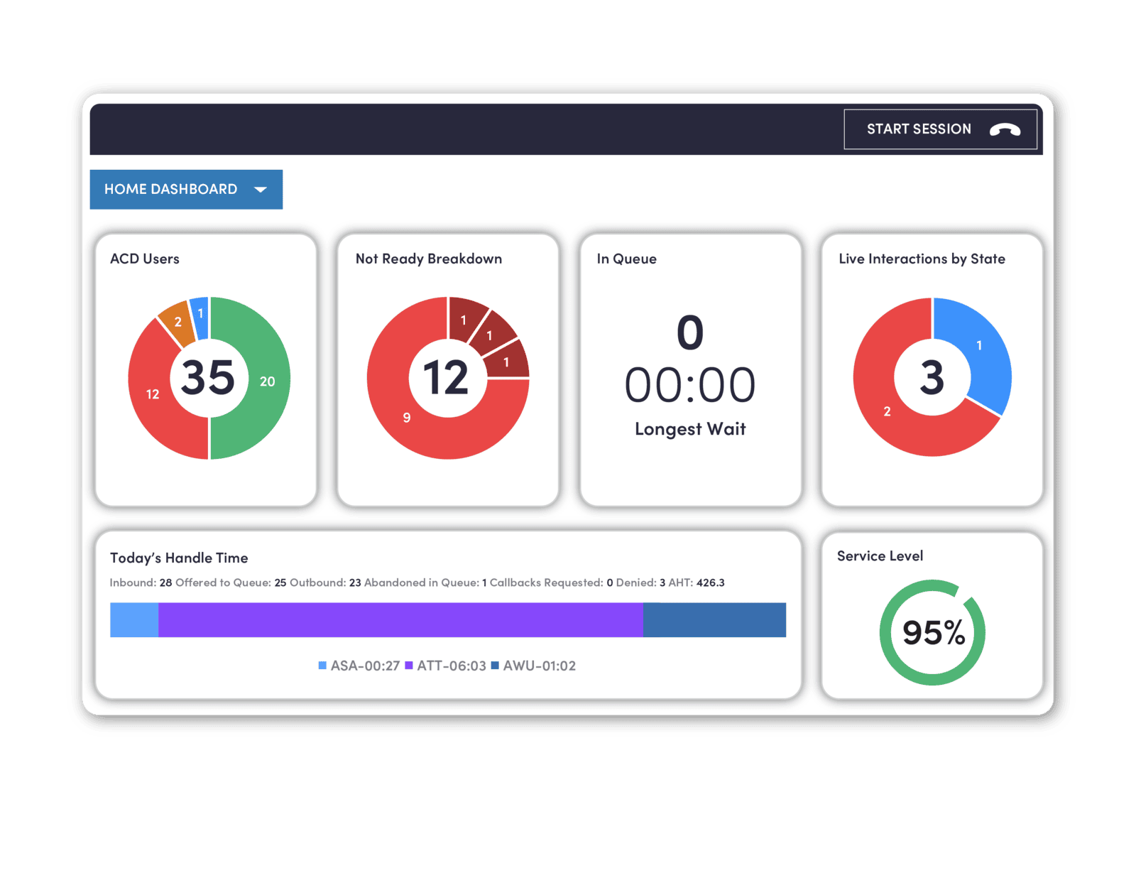The width and height of the screenshot is (1136, 878).
Task: Click the Denied: 3 statistic
Action: (x=640, y=582)
